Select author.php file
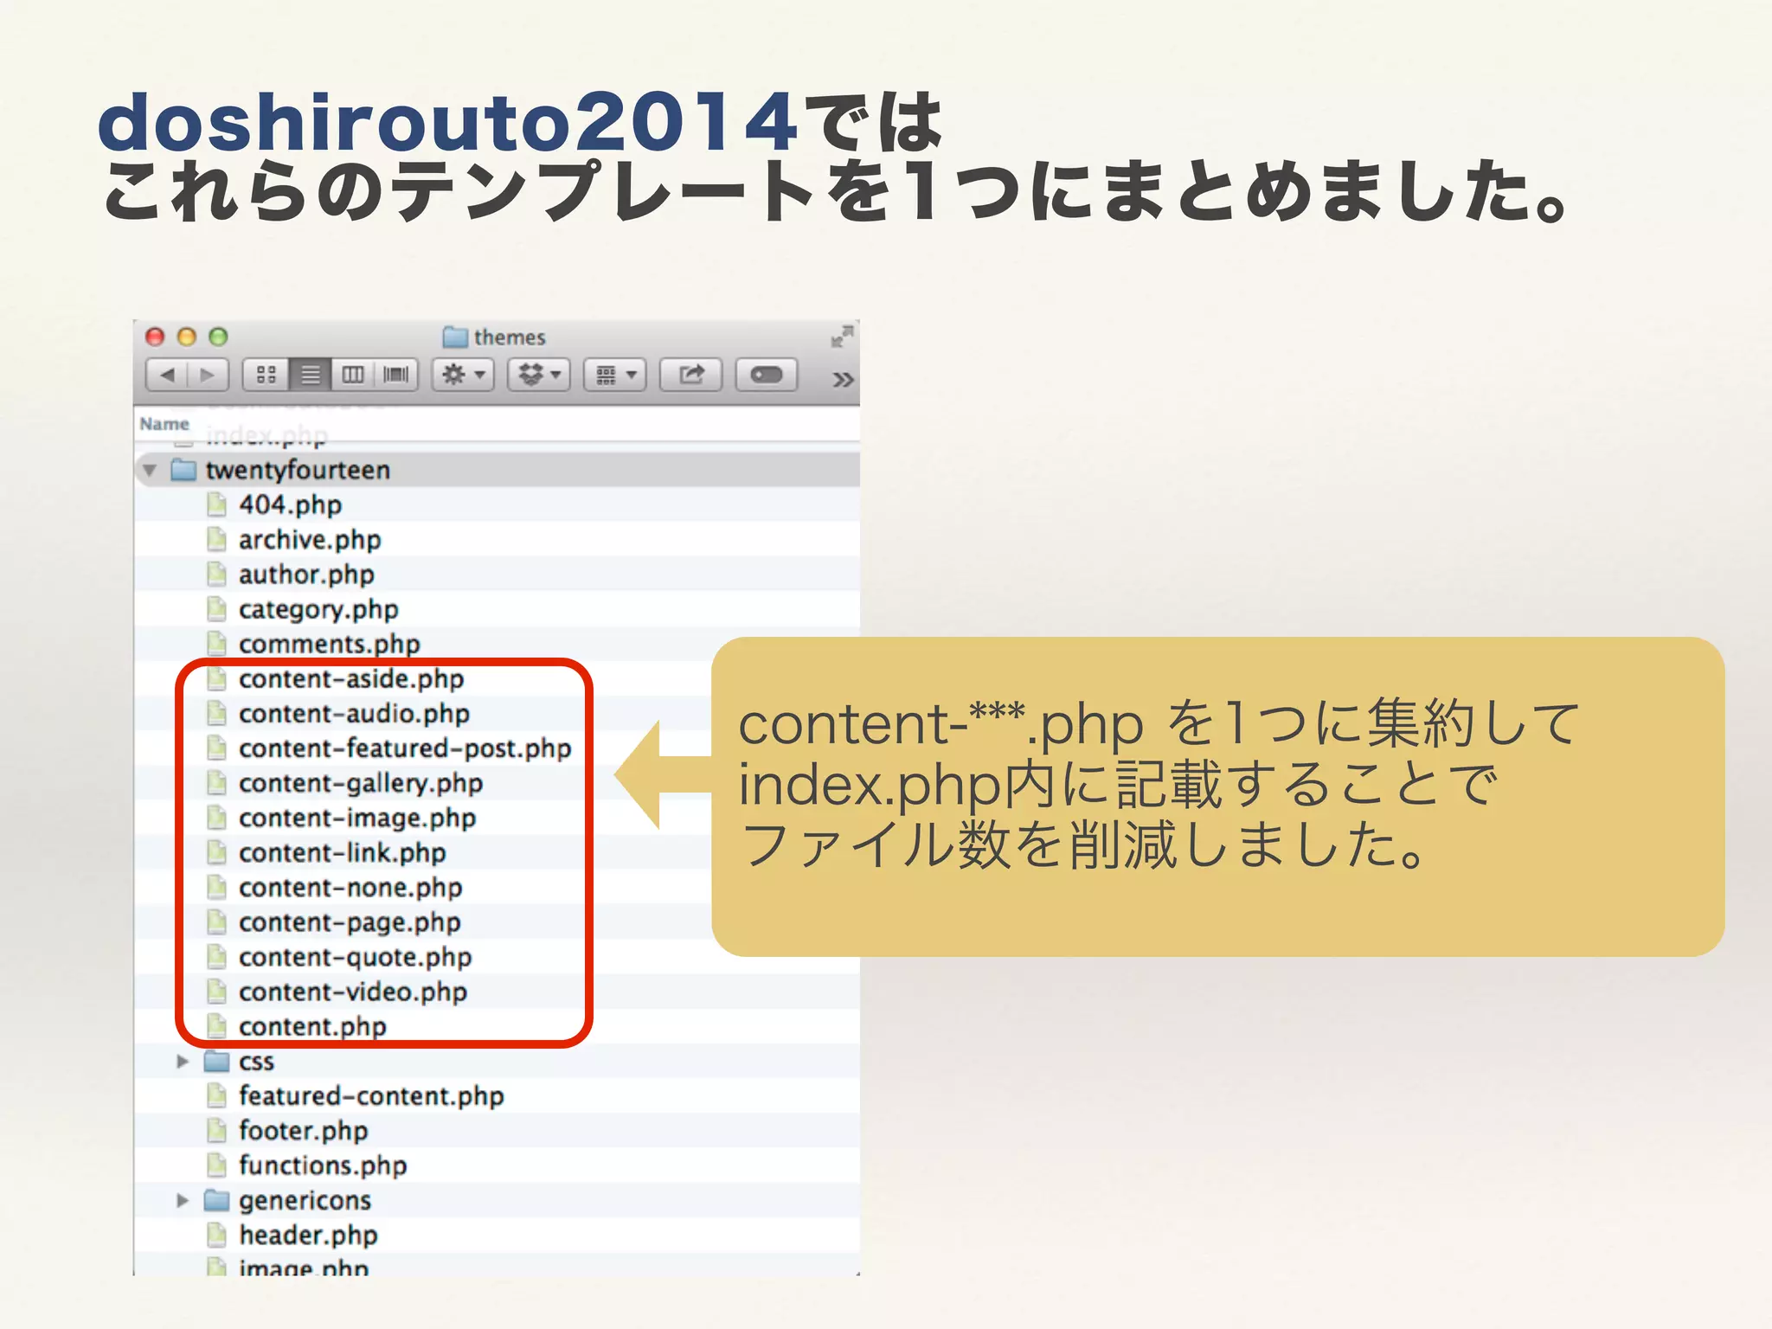Viewport: 1772px width, 1329px height. pyautogui.click(x=306, y=575)
